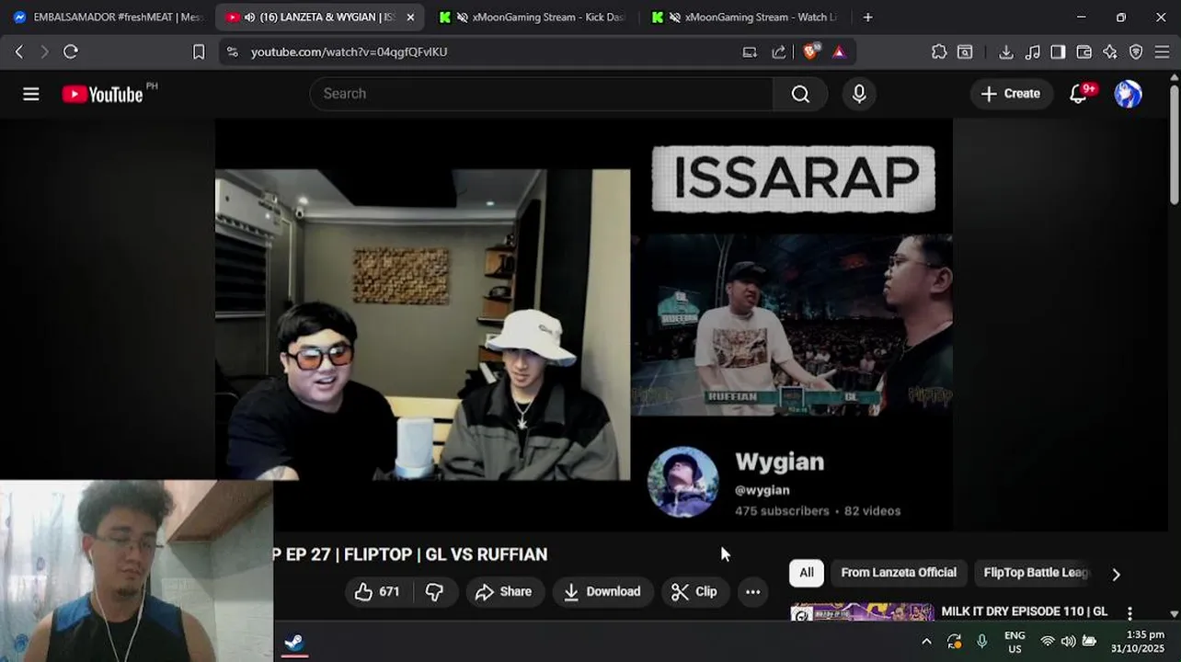The width and height of the screenshot is (1181, 662).
Task: Open options menu for MILK IT DRY EPISODE 110
Action: pyautogui.click(x=1129, y=613)
